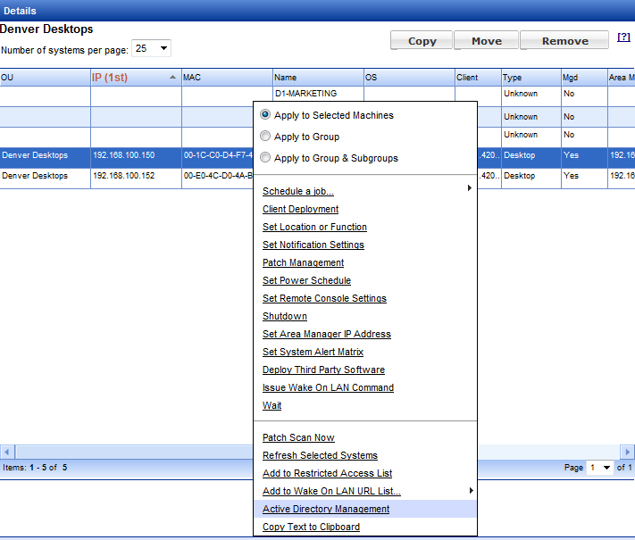Click the Move button

pyautogui.click(x=486, y=41)
